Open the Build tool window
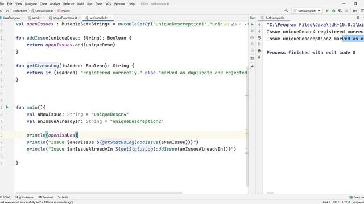364x204 pixels. 63,197
